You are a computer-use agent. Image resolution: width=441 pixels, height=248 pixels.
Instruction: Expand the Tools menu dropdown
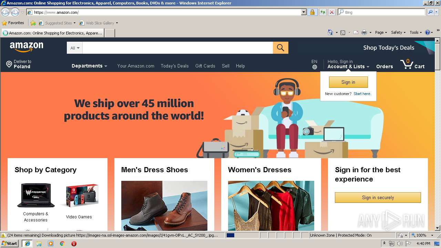pyautogui.click(x=416, y=32)
